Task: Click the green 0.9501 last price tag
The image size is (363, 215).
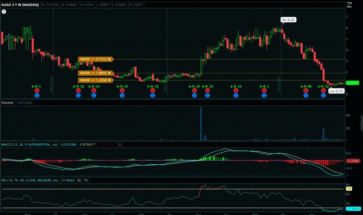Action: 352,83
